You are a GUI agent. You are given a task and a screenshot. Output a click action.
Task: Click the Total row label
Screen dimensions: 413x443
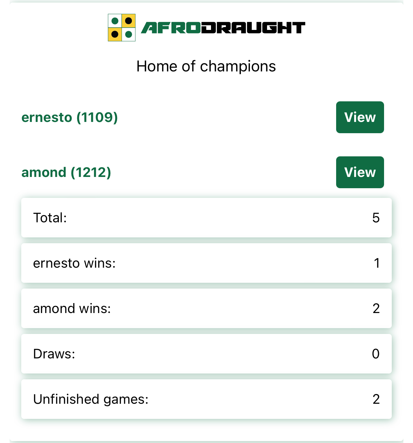pyautogui.click(x=50, y=218)
